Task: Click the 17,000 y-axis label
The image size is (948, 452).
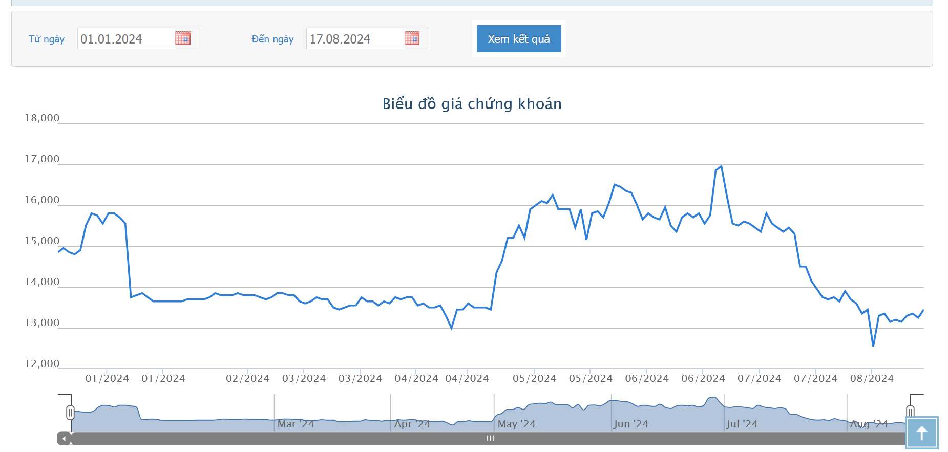Action: click(x=43, y=159)
